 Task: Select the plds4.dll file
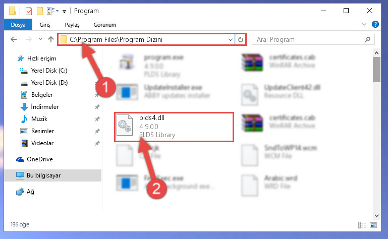pyautogui.click(x=174, y=127)
